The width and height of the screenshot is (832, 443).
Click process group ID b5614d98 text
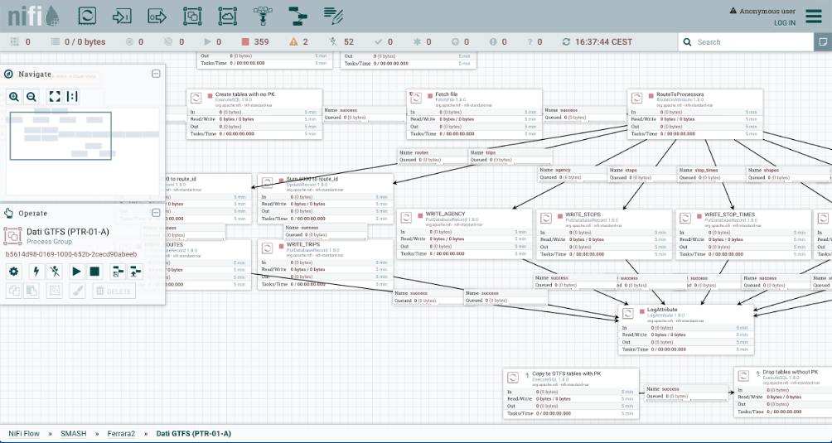click(x=71, y=254)
